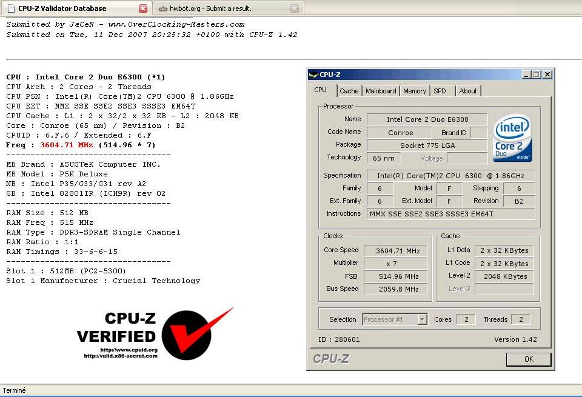
Task: Click the RAM Type DDR3-SDRAM Single Channel line
Action: (x=93, y=232)
